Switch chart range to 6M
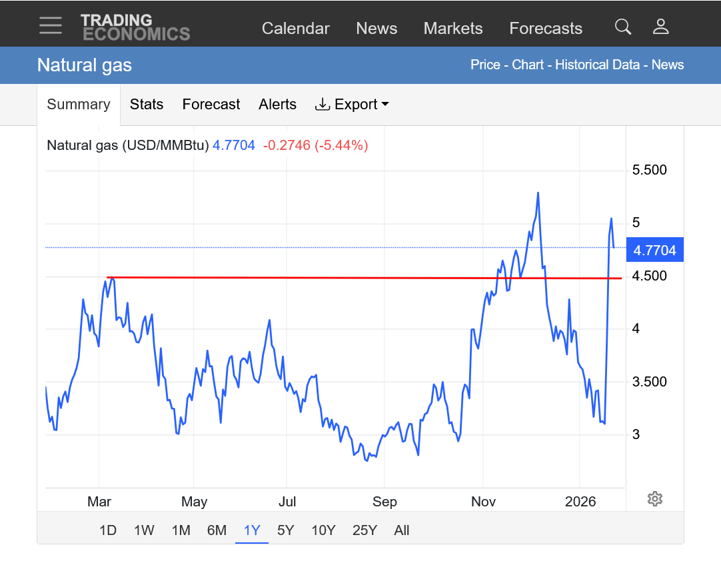 pyautogui.click(x=217, y=530)
